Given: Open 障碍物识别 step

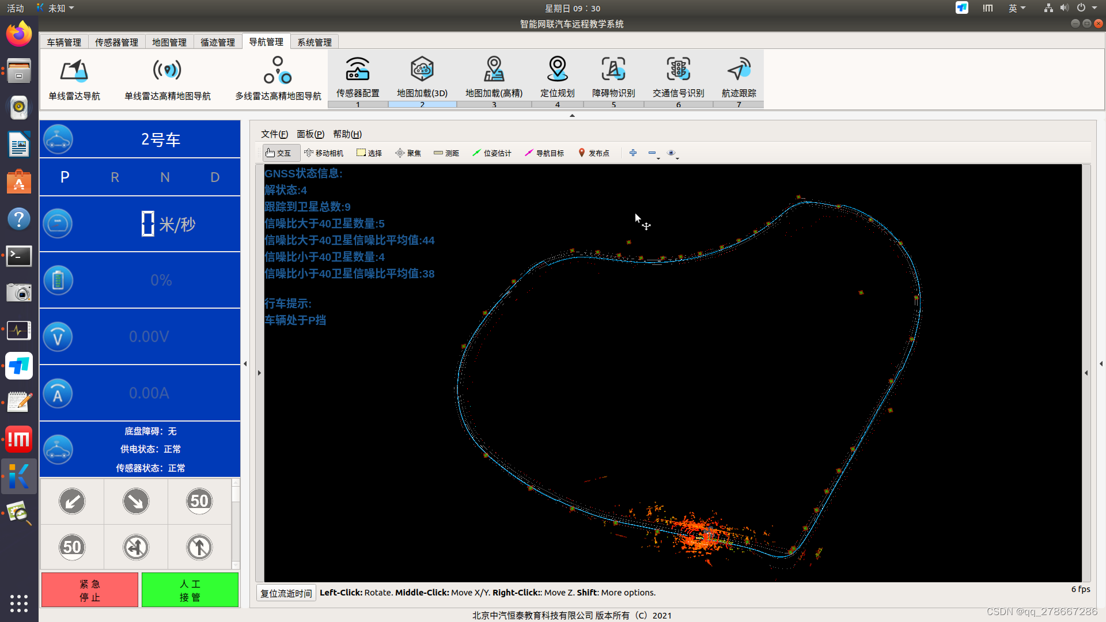Looking at the screenshot, I should (613, 78).
